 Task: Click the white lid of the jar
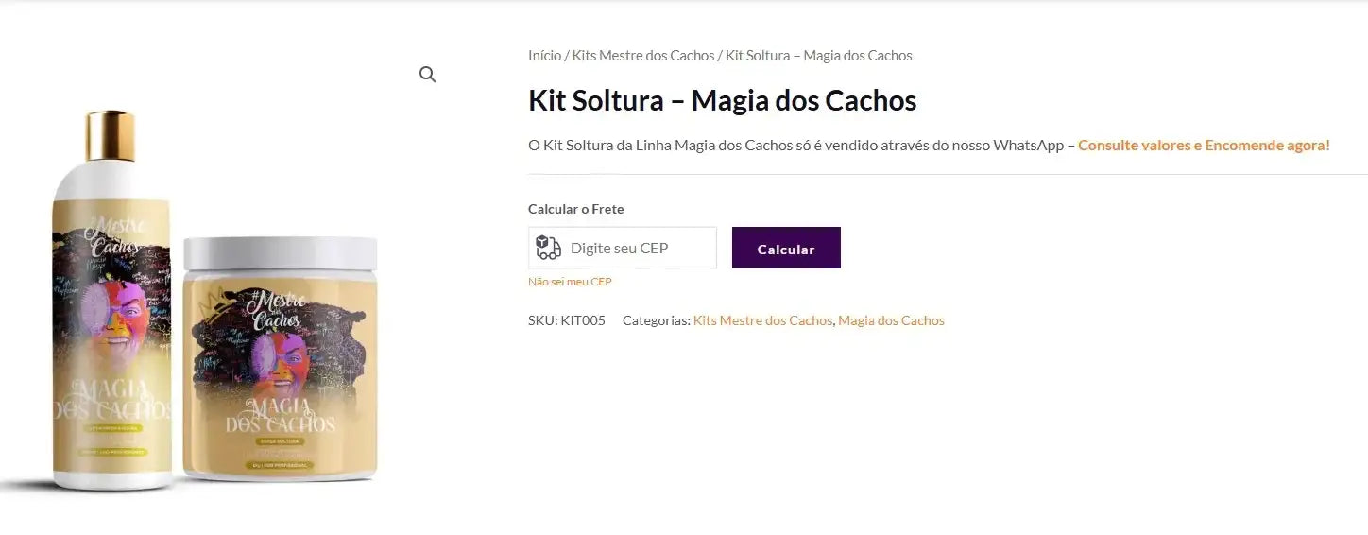280,252
